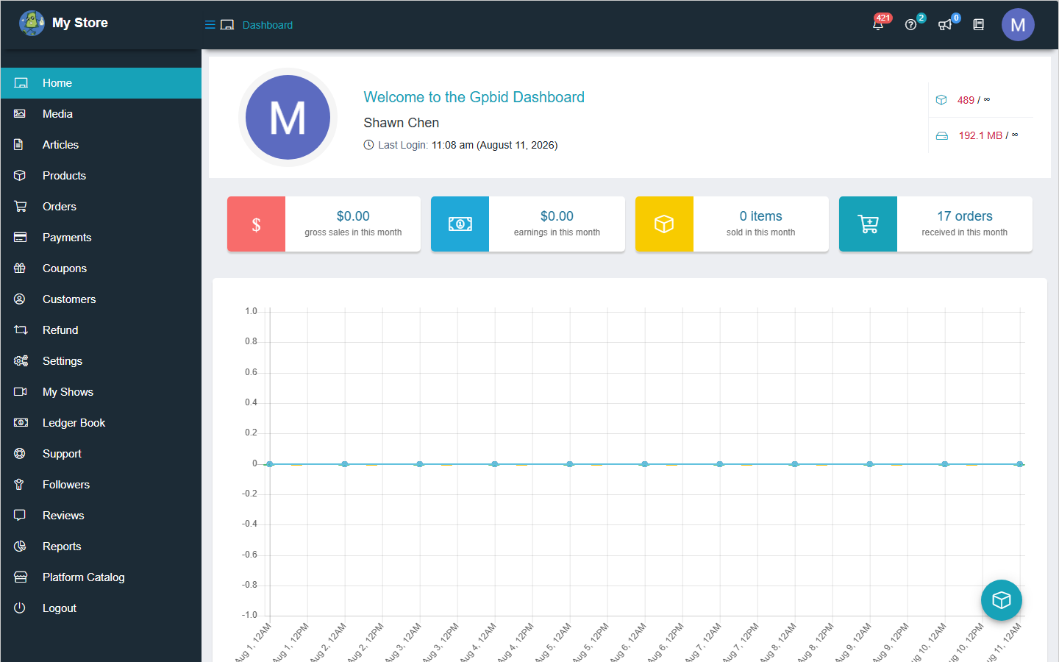Click the Settings gears icon in sidebar
The image size is (1059, 662).
tap(20, 361)
